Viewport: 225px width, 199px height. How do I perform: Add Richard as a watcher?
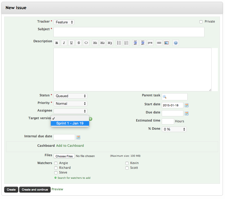coord(56,168)
